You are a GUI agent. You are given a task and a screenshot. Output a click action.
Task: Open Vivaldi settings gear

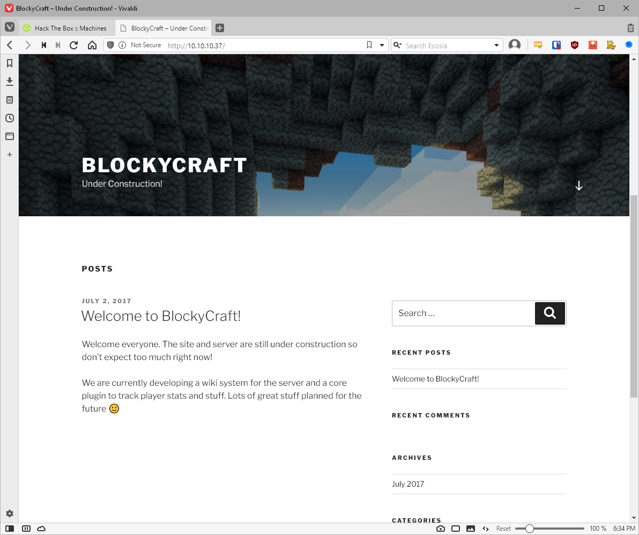[x=9, y=514]
